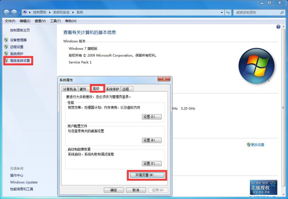This screenshot has width=288, height=199.
Task: Click shield icon beside 更改设置
Action: [x=249, y=145]
